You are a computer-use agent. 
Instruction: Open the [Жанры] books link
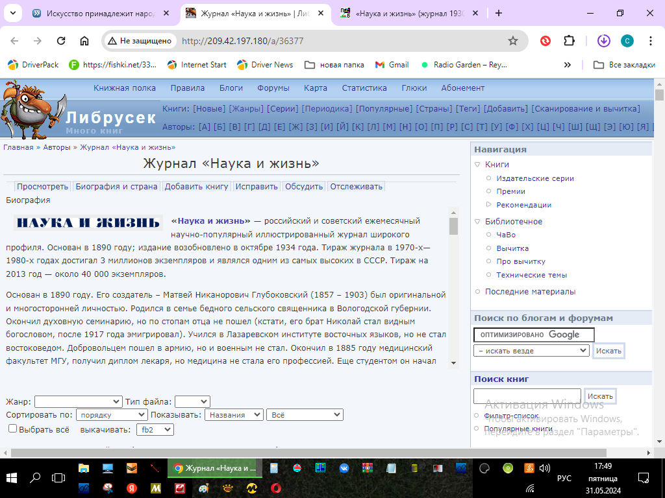(246, 109)
